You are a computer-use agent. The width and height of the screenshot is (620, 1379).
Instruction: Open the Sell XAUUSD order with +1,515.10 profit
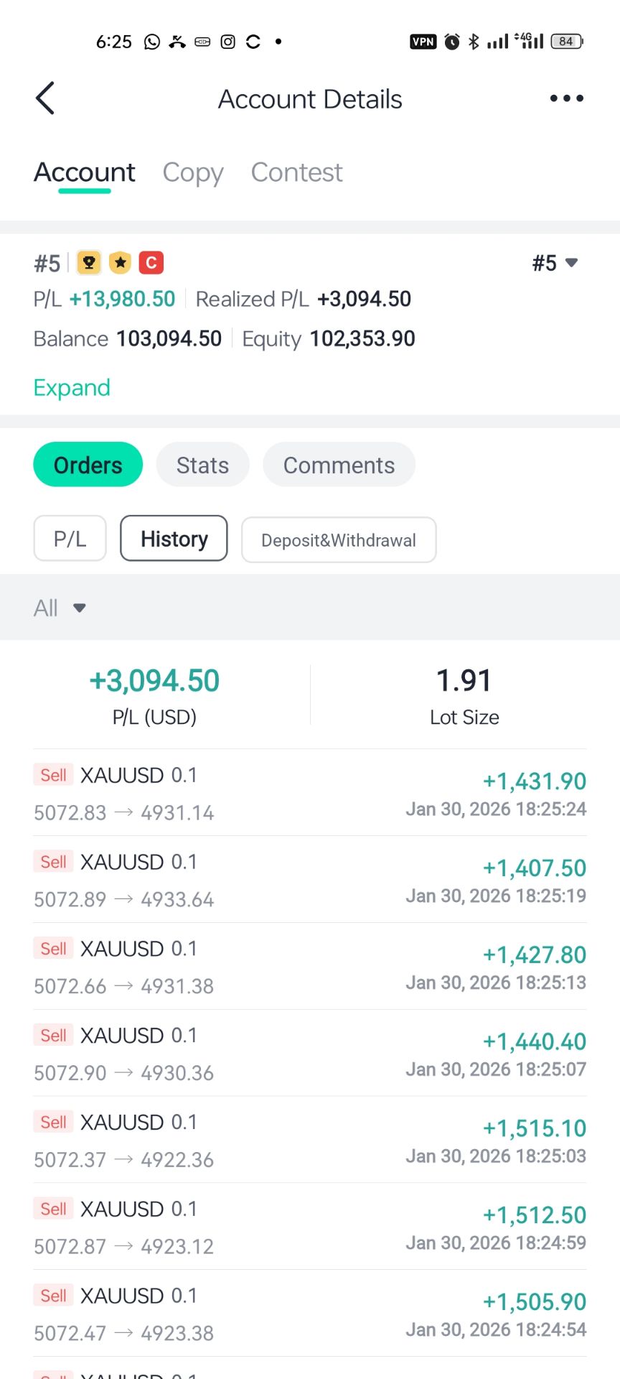[310, 1140]
